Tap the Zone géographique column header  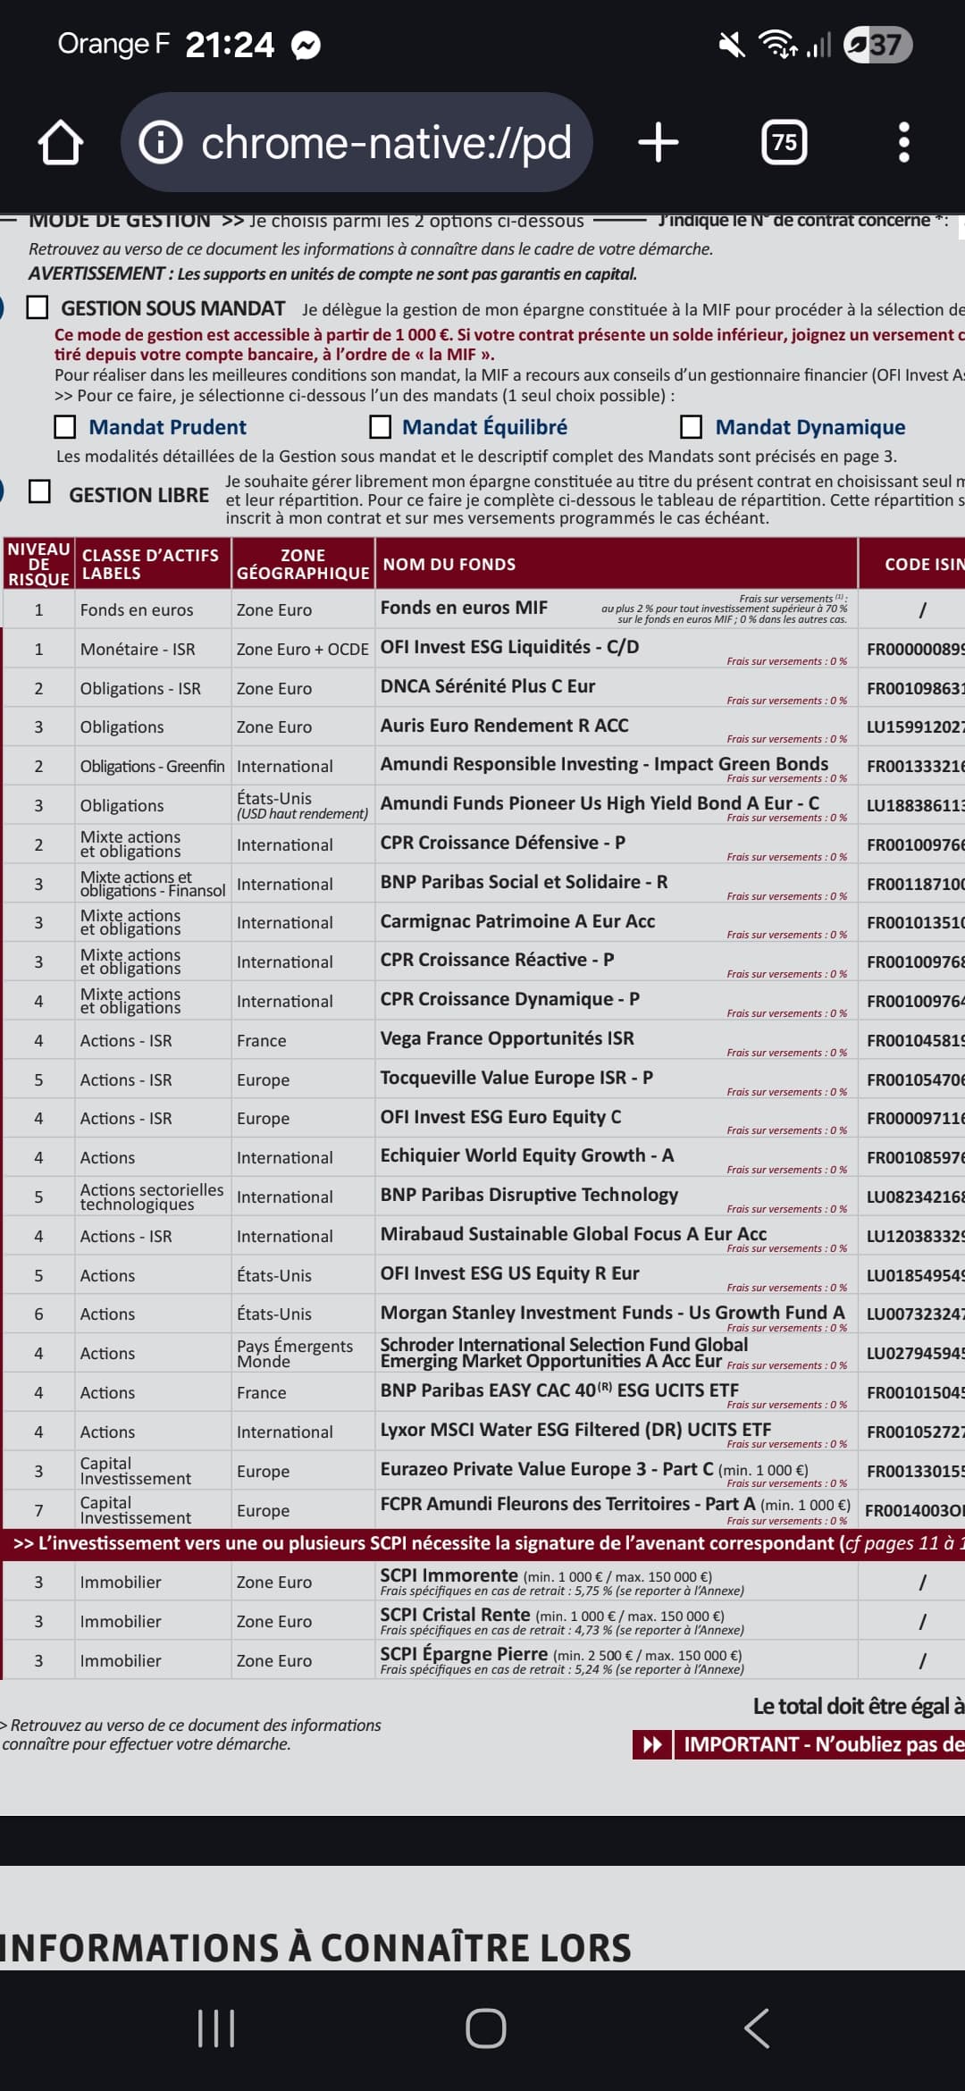(303, 564)
